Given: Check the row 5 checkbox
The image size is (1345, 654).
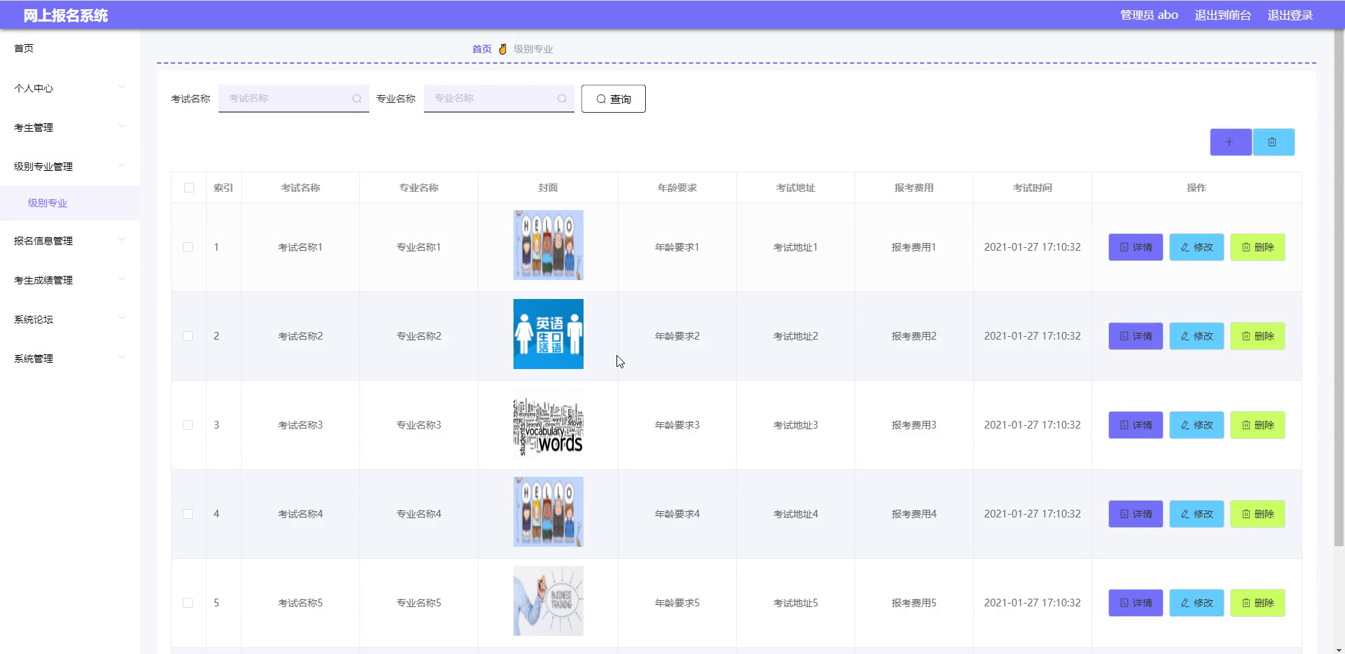Looking at the screenshot, I should tap(188, 603).
